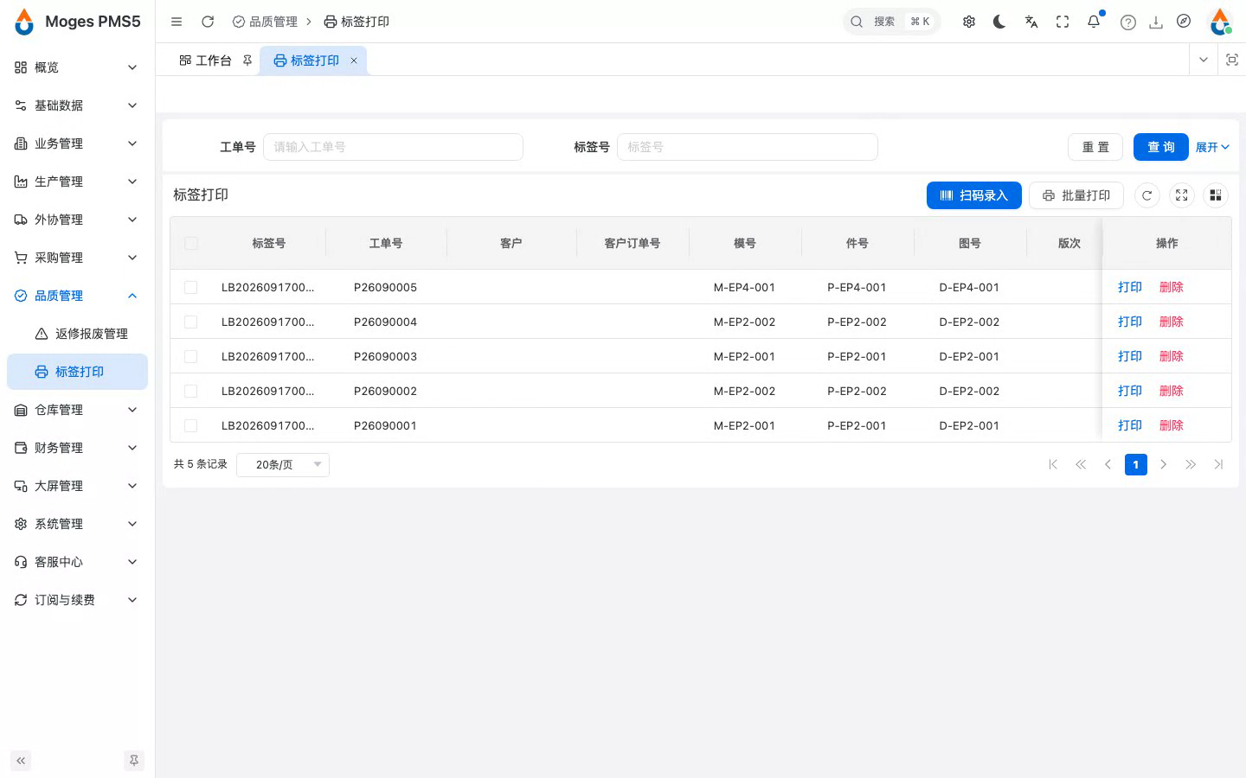The image size is (1246, 778).
Task: Select all rows header checkbox
Action: (191, 244)
